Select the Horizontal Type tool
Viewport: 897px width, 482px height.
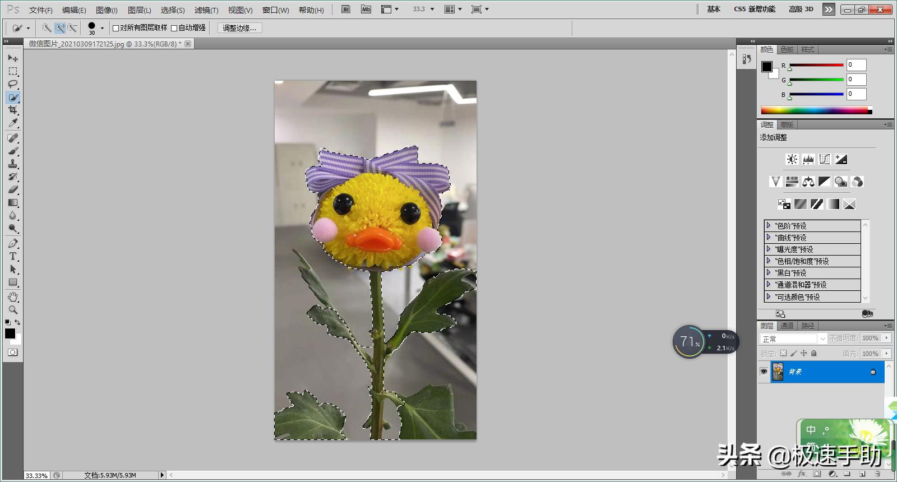click(13, 256)
